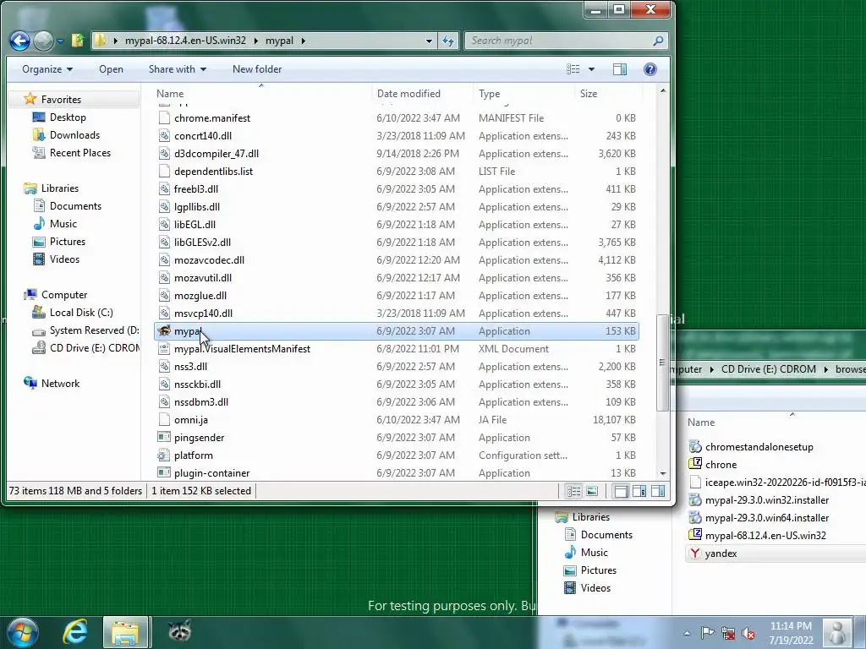This screenshot has height=649, width=866.
Task: Sort files by the Name column header
Action: pos(262,93)
